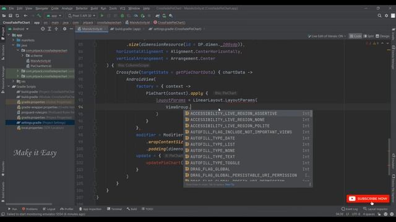396x222 pixels.
Task: Switch to the settings.gradle editor tab
Action: pyautogui.click(x=177, y=29)
